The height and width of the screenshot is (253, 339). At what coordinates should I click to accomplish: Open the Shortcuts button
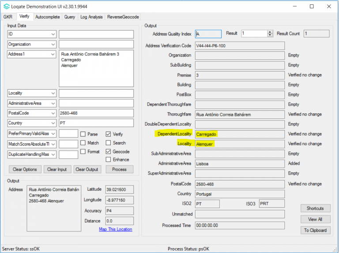(x=315, y=208)
